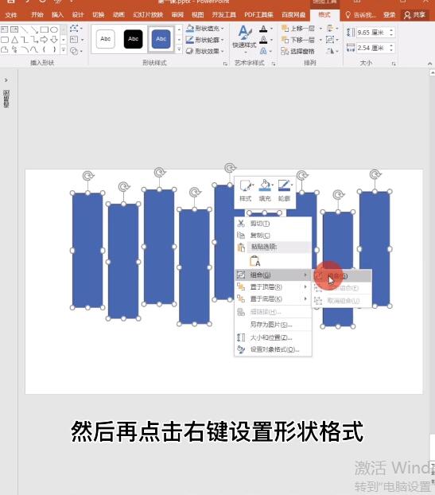435x495 pixels.
Task: Apply blue fill Abc shape style
Action: click(x=161, y=39)
